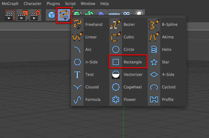Screen dimensions: 209x138
Task: Create a Text spline
Action: pos(90,74)
